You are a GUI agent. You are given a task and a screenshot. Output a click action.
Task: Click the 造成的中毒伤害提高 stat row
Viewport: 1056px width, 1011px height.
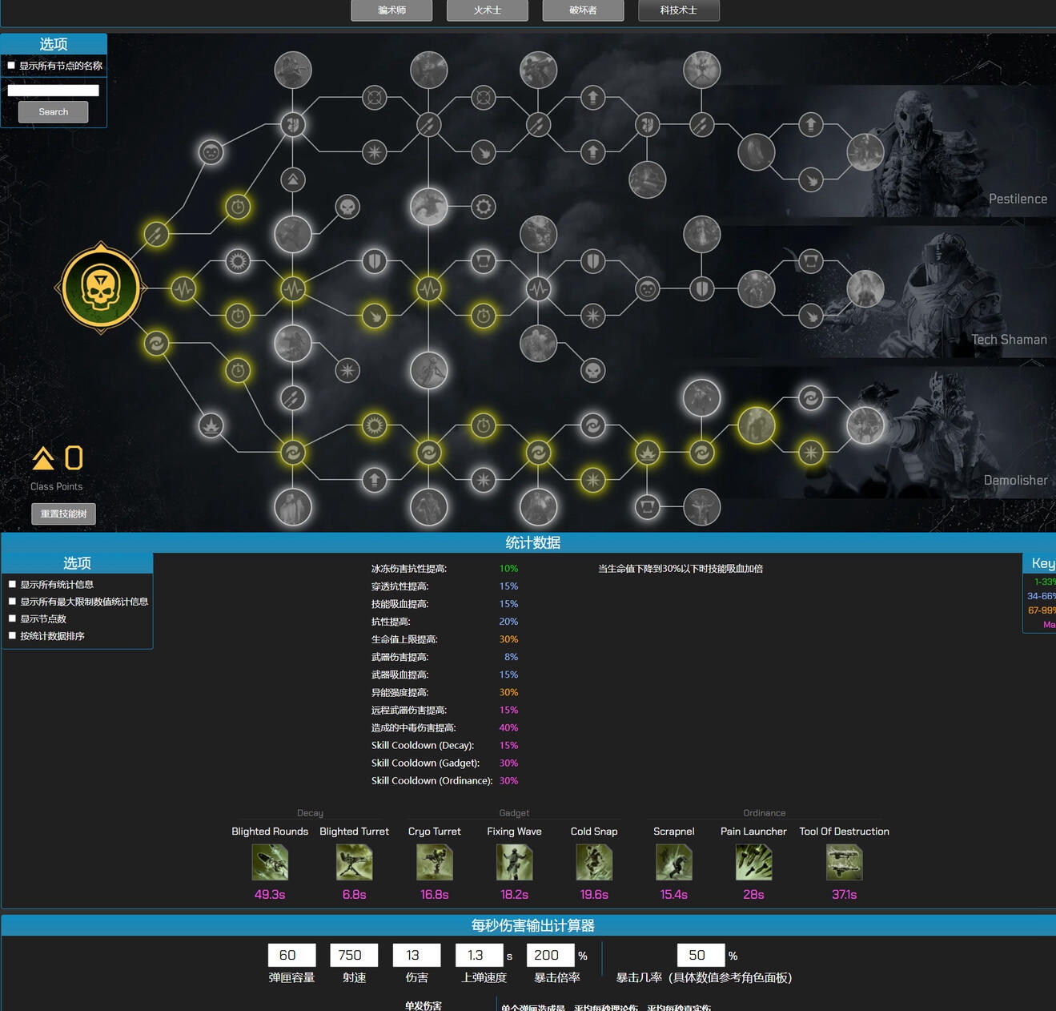444,727
